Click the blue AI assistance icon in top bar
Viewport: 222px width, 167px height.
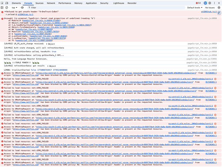pos(205,3)
